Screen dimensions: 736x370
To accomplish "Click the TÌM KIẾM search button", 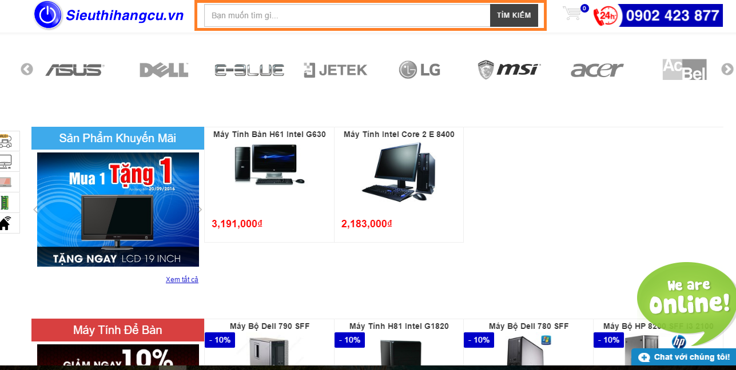I will coord(514,15).
